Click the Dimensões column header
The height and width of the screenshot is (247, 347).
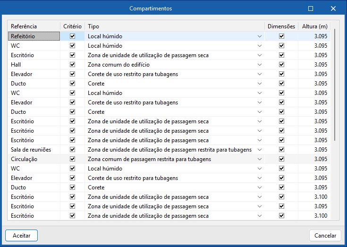(281, 26)
